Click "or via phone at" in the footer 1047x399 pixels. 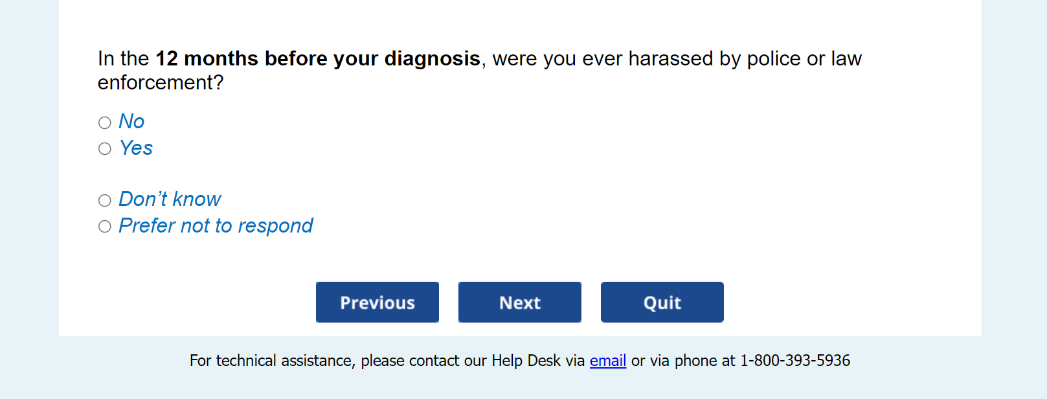(x=683, y=361)
